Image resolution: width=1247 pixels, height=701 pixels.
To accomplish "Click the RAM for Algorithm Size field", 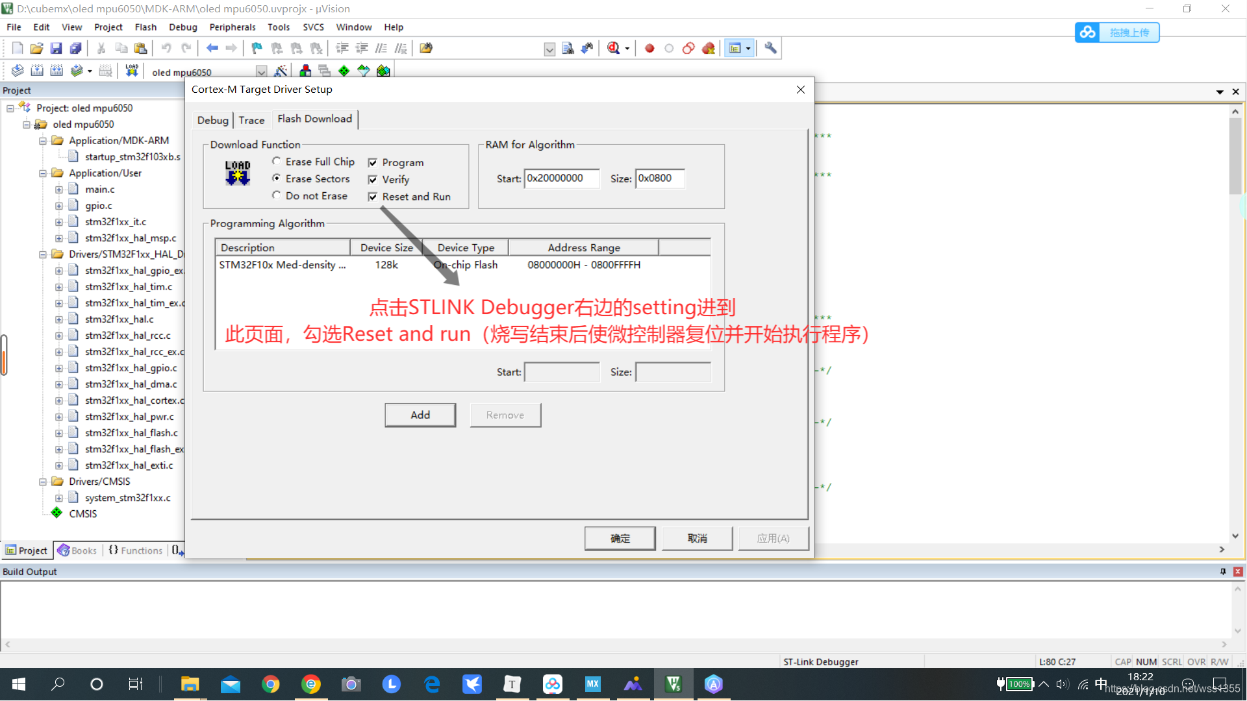I will tap(659, 178).
